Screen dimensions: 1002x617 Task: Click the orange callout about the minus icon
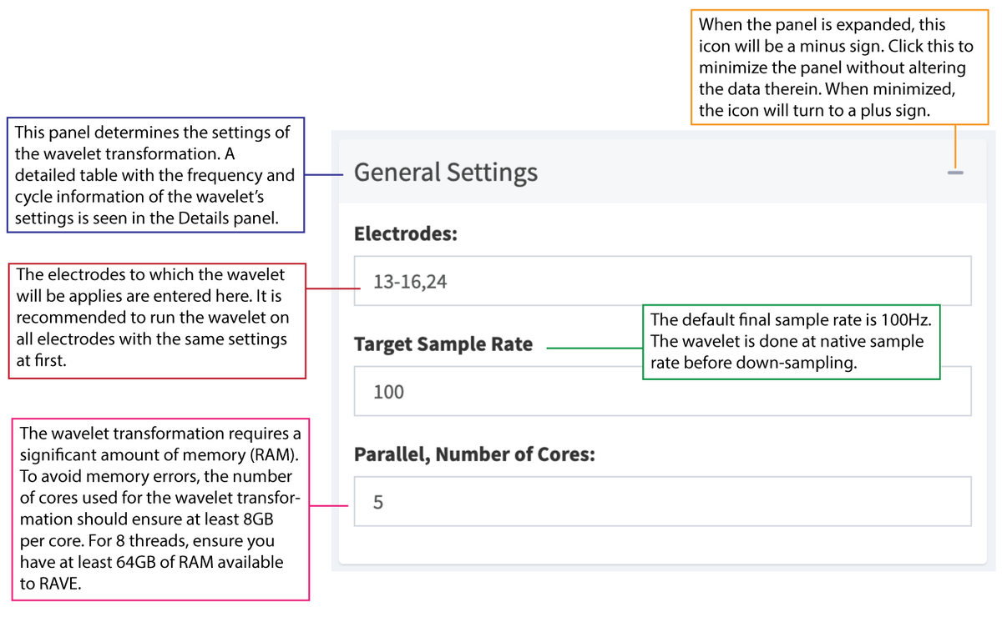pyautogui.click(x=841, y=68)
